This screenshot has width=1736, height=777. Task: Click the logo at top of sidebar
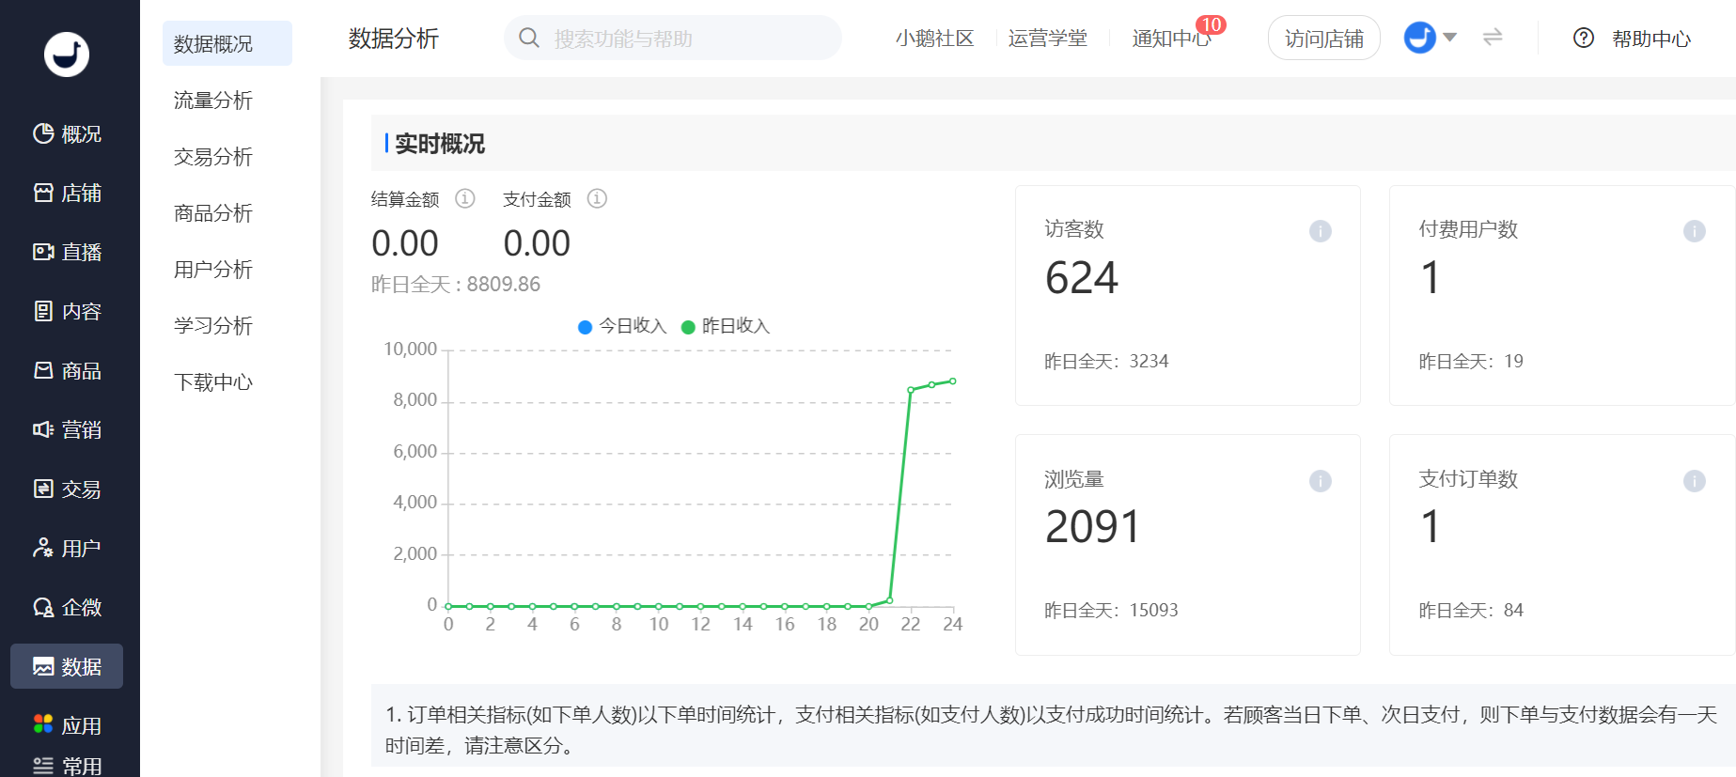point(67,54)
